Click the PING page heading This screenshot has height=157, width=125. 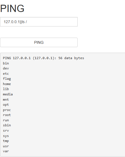(12, 8)
